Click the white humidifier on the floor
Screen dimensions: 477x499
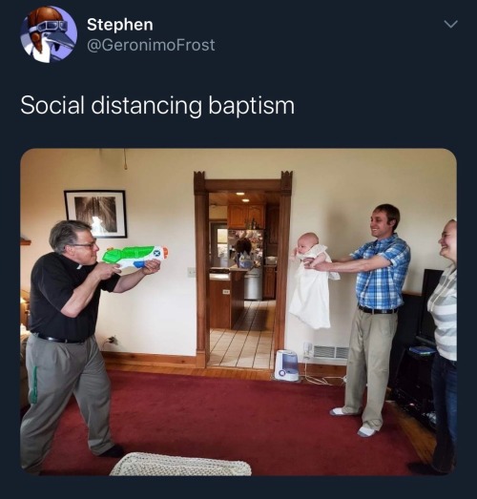point(287,365)
